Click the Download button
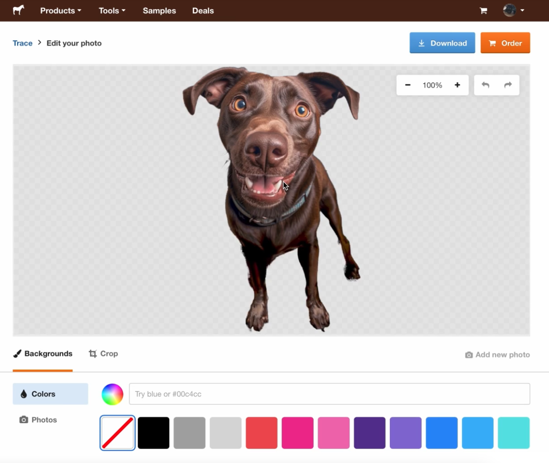Screen dimensions: 549x463 [x=442, y=42]
